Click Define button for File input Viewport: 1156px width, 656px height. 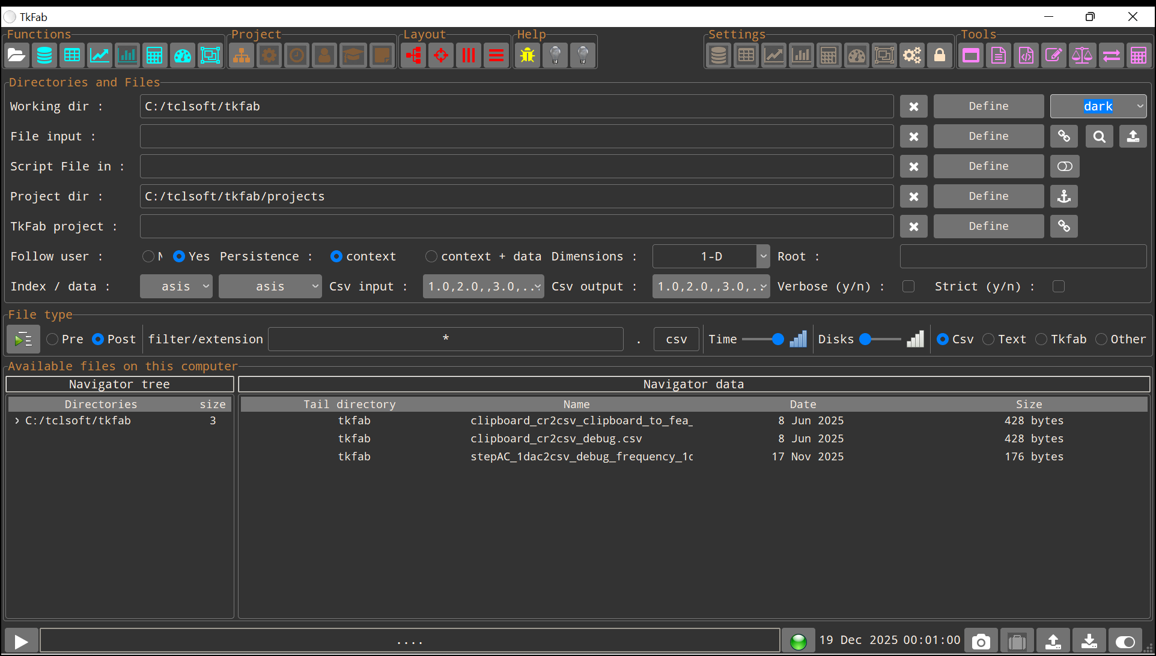(988, 136)
